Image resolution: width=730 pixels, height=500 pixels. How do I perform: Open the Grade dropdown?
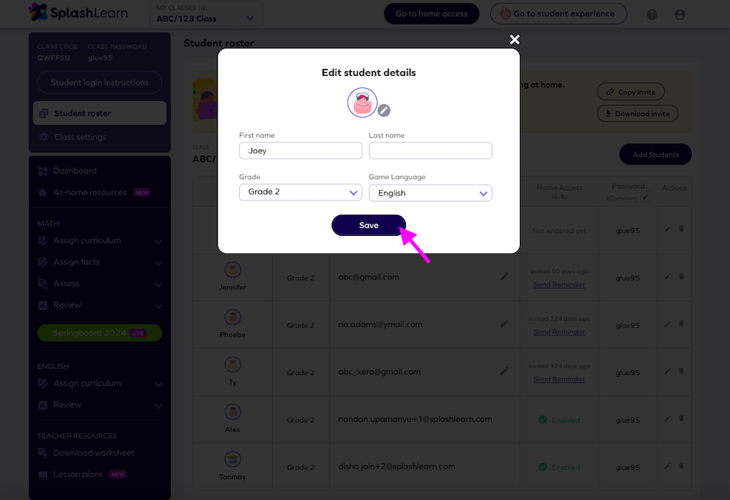[x=300, y=191]
